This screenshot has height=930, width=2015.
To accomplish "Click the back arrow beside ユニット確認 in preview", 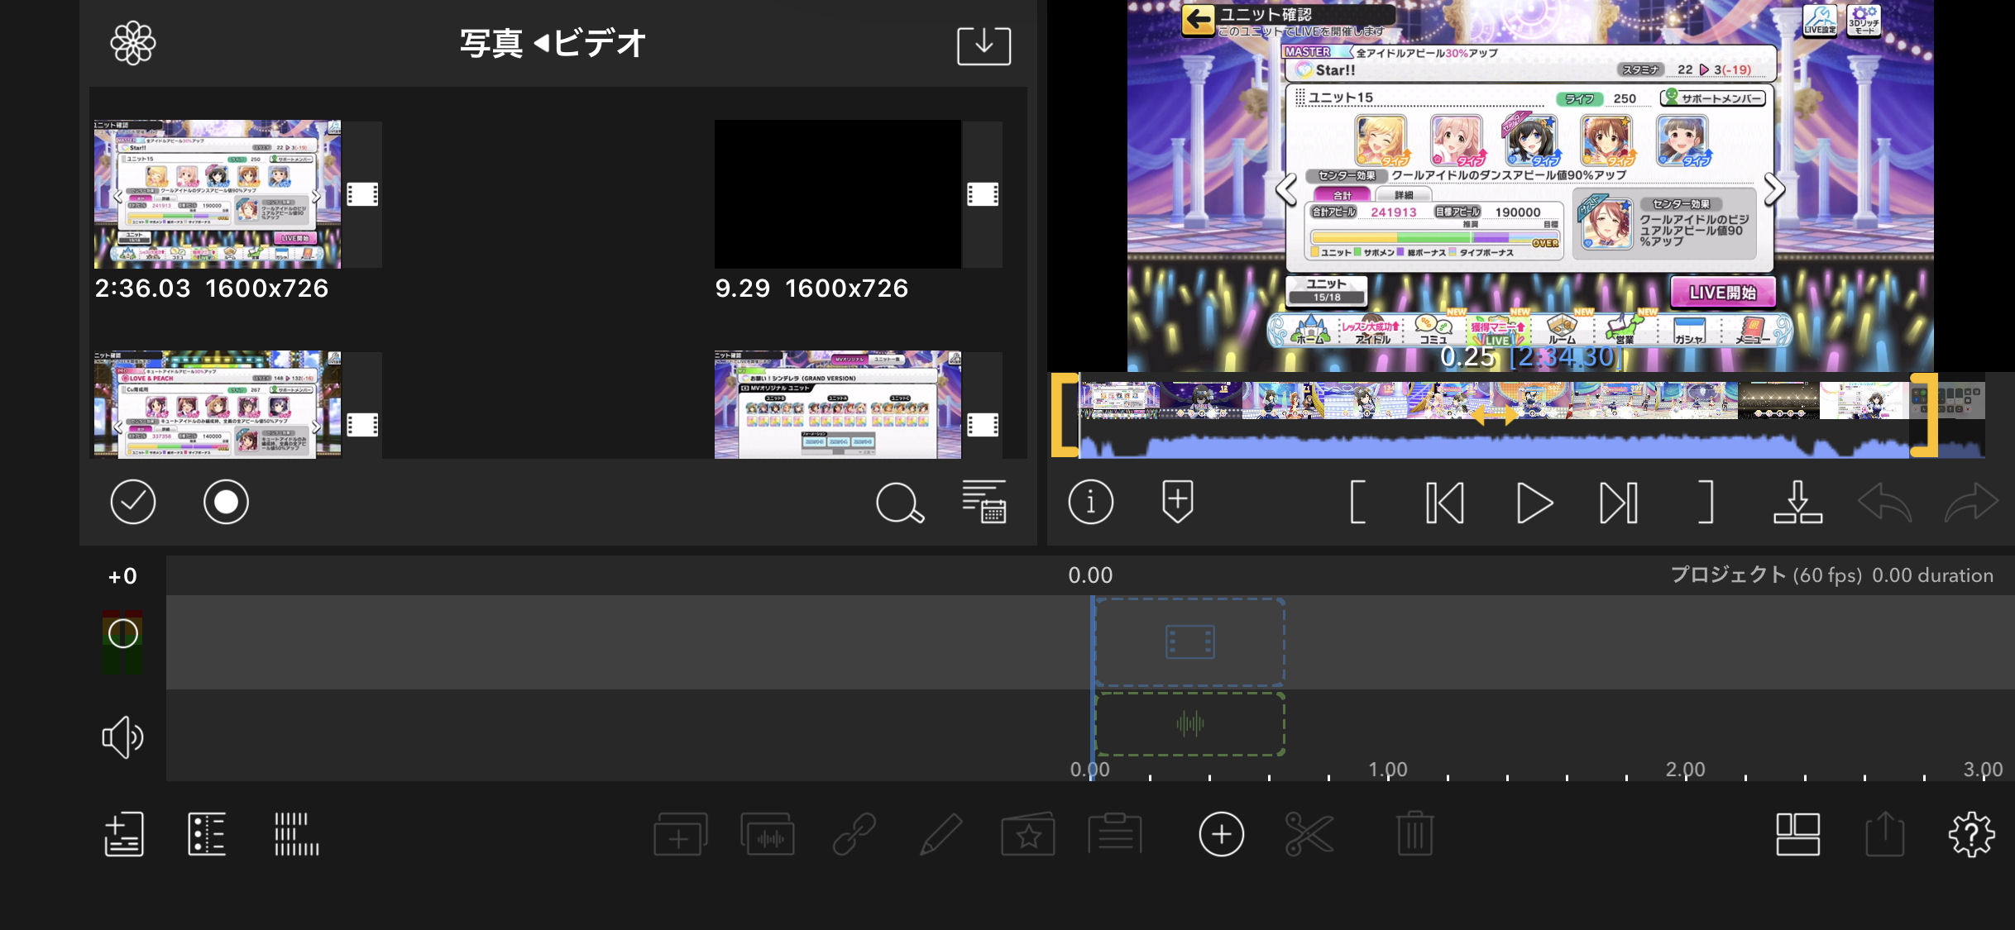I will [1199, 19].
